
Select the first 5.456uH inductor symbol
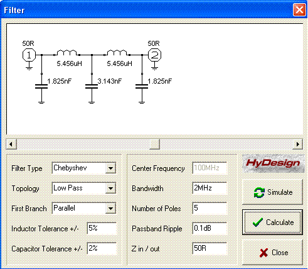[x=66, y=53]
